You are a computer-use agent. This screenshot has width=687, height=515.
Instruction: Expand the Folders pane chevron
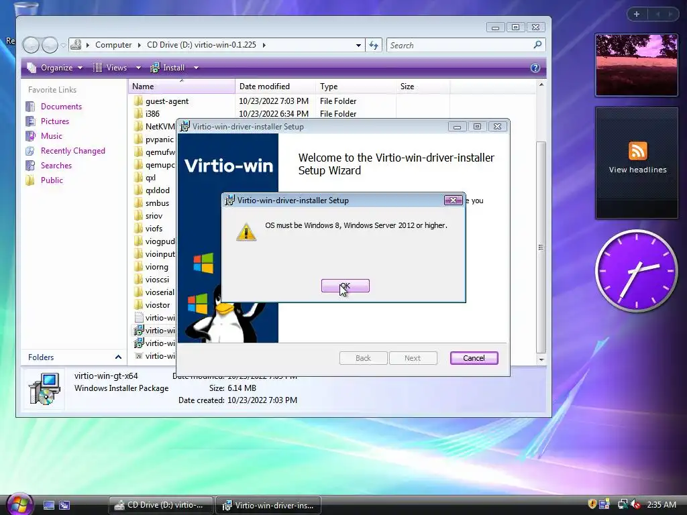(x=118, y=357)
